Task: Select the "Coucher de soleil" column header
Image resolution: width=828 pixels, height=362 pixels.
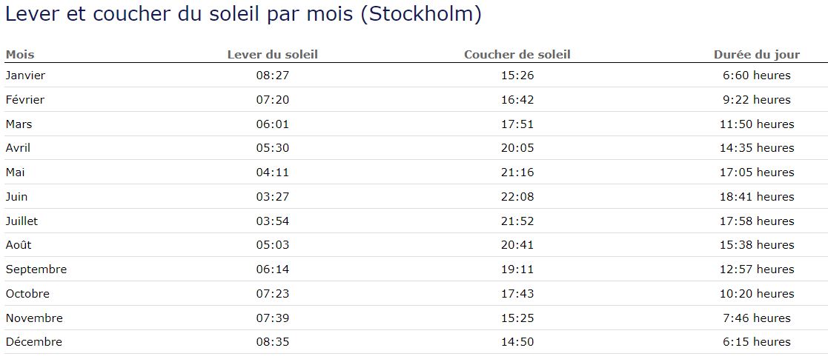Action: click(517, 55)
